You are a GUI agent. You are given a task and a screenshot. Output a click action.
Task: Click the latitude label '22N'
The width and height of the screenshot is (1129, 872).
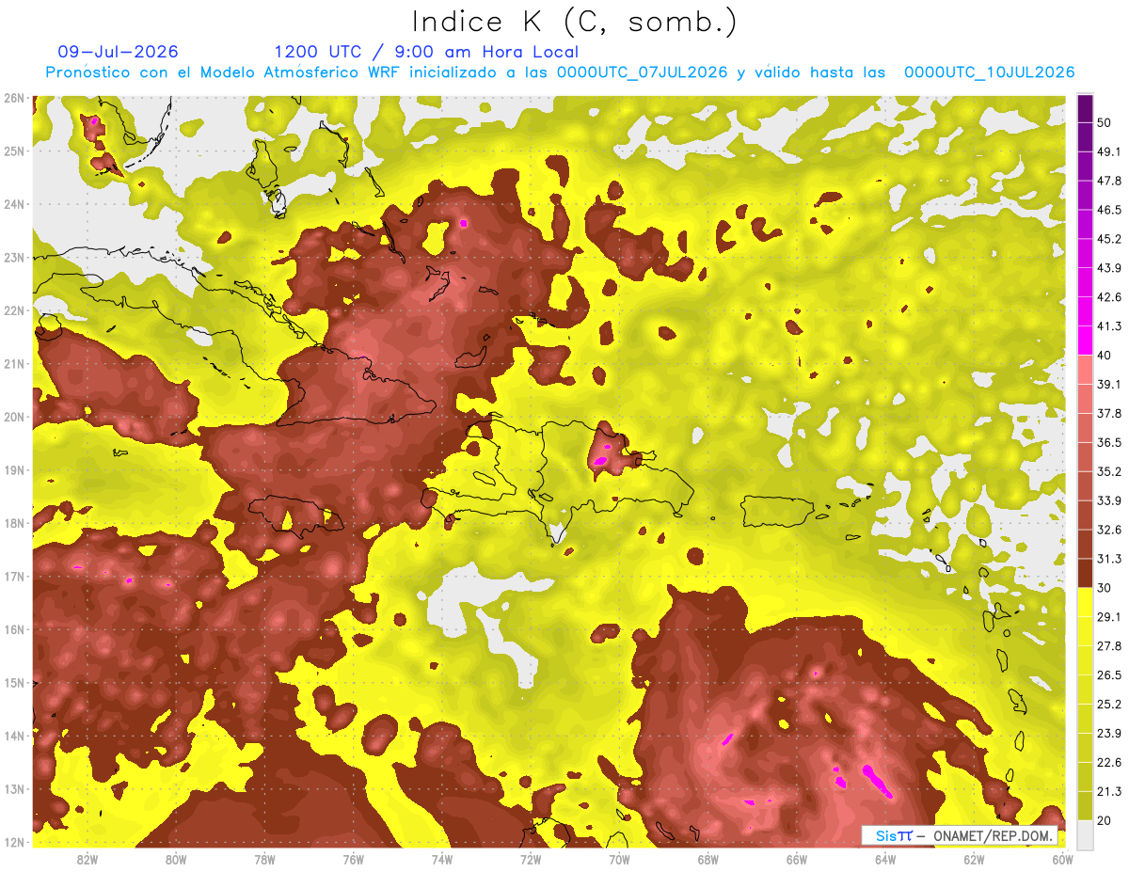click(x=14, y=310)
